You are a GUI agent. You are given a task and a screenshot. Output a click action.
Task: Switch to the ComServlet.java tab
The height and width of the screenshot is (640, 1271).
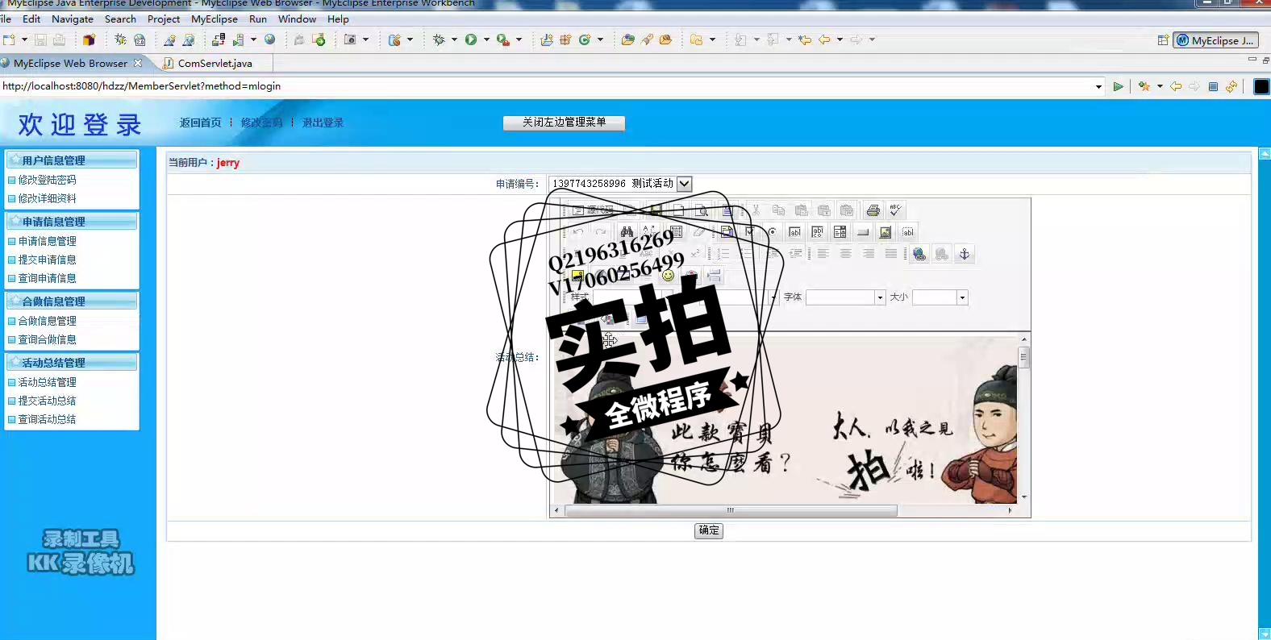coord(215,63)
